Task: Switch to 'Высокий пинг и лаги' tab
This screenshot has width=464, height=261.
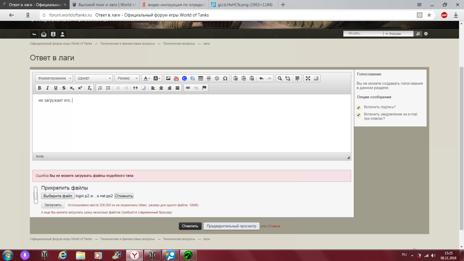Action: 104,5
